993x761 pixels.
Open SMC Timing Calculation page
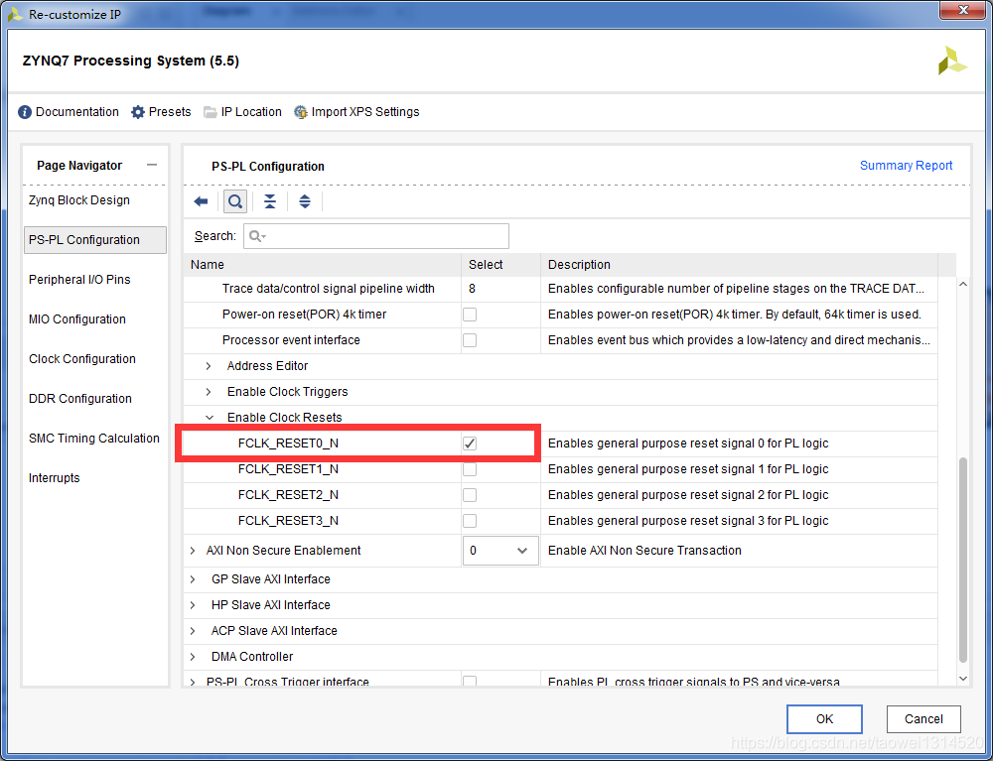[x=93, y=439]
